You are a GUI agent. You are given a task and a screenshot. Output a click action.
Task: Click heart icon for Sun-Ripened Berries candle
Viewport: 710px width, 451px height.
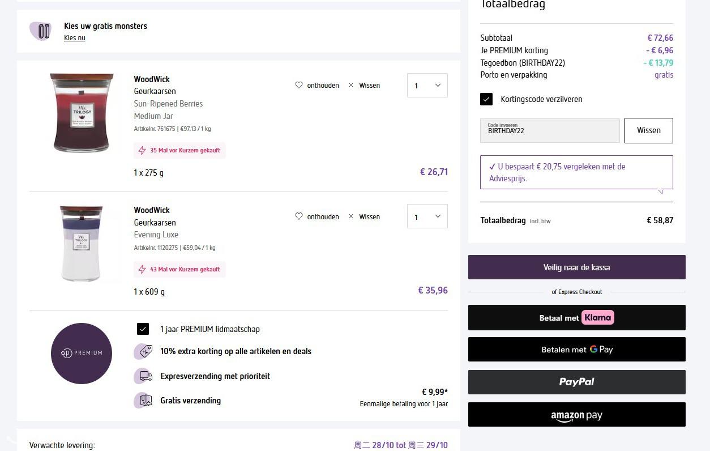[299, 86]
